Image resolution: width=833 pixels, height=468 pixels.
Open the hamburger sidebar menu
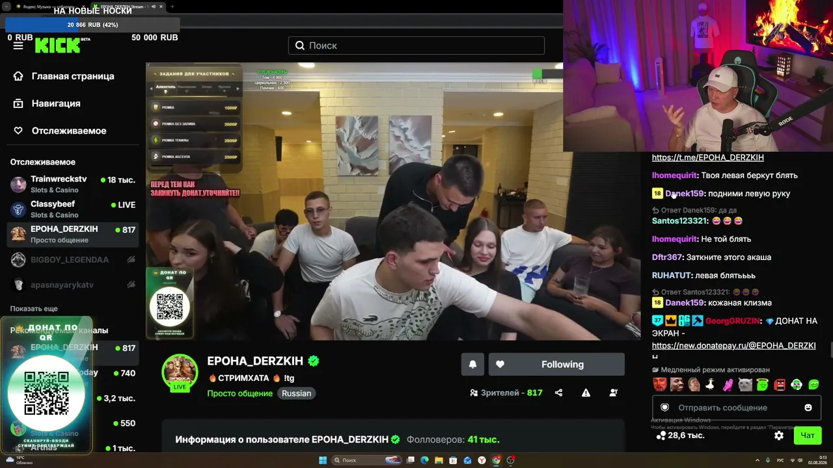18,45
